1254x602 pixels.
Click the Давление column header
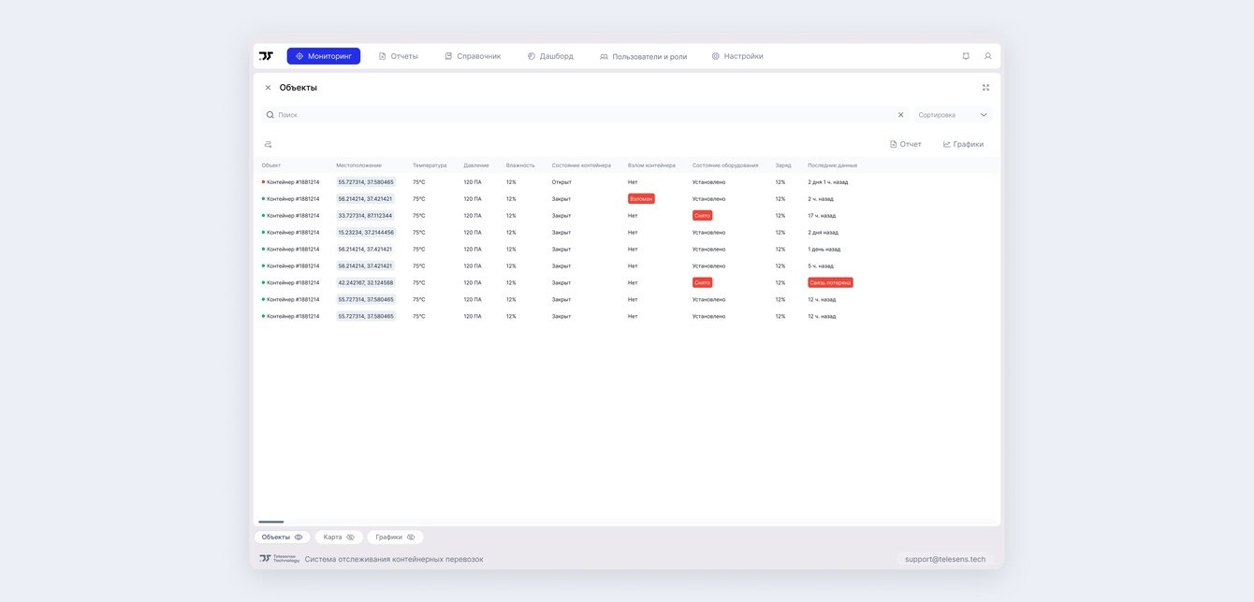(x=476, y=165)
